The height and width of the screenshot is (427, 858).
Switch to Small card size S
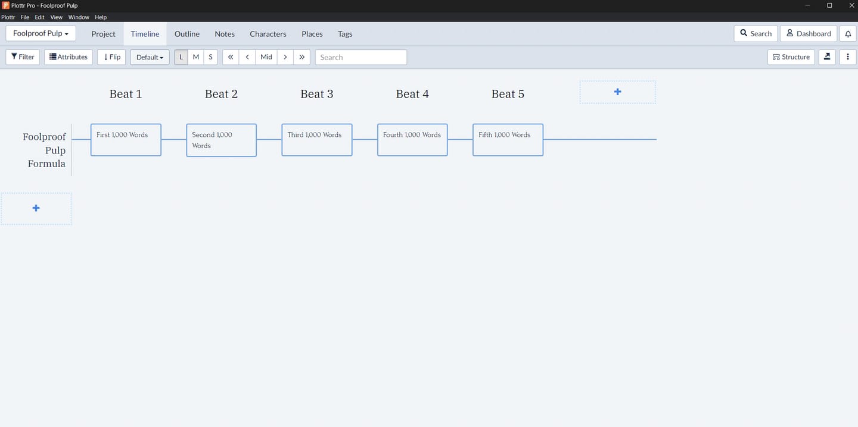[210, 57]
